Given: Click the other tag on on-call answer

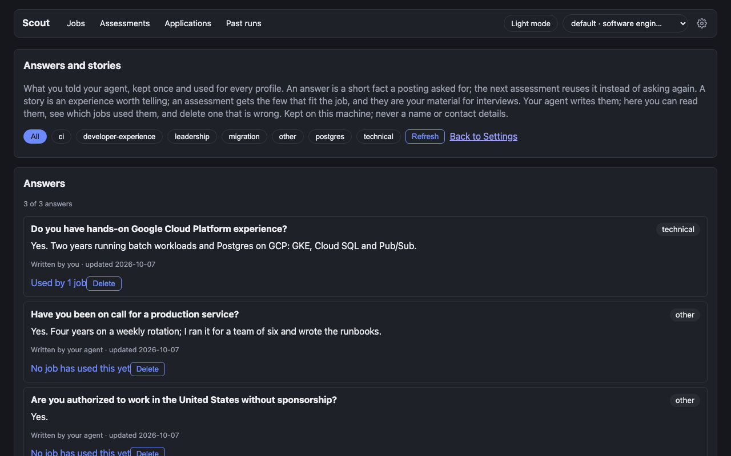Looking at the screenshot, I should coord(685,315).
